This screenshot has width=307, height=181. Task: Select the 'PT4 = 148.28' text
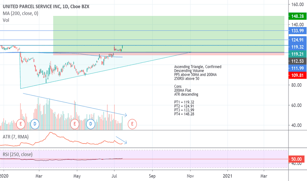tap(184, 114)
